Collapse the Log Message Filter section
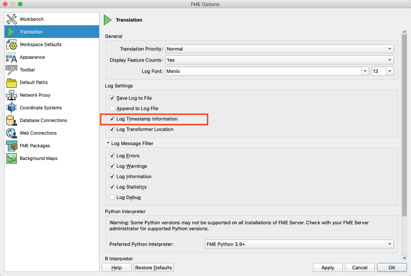The width and height of the screenshot is (411, 276). [108, 143]
